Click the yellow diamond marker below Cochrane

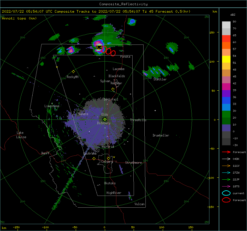[x=94, y=159]
